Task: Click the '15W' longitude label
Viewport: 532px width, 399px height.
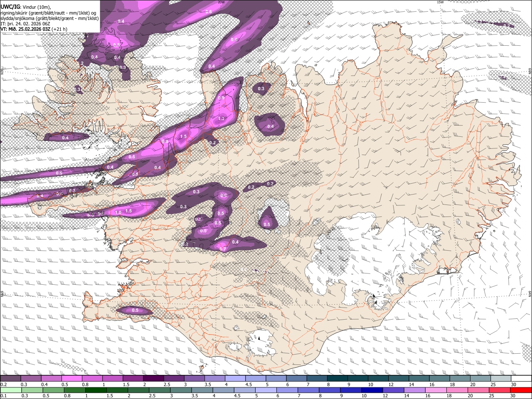Action: click(440, 2)
